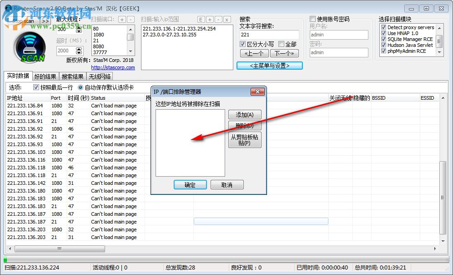Toggle the 按照最后一行 checkbox
The height and width of the screenshot is (275, 453).
pos(35,88)
